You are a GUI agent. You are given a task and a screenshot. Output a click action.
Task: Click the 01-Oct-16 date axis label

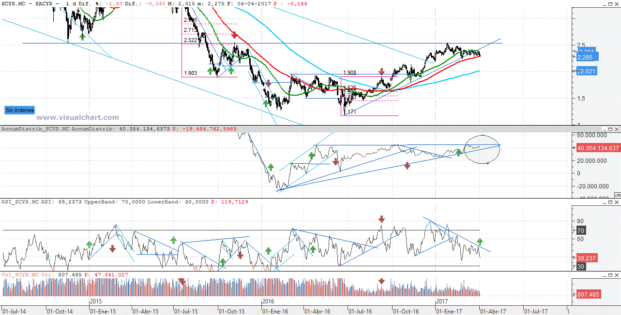407,311
